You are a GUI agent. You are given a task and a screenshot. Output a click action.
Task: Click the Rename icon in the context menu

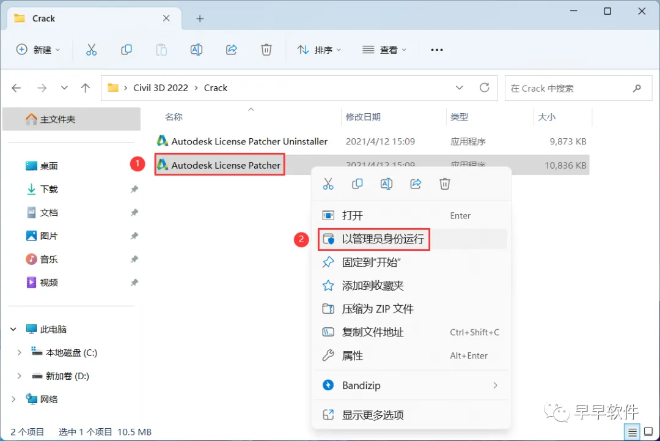pyautogui.click(x=386, y=183)
